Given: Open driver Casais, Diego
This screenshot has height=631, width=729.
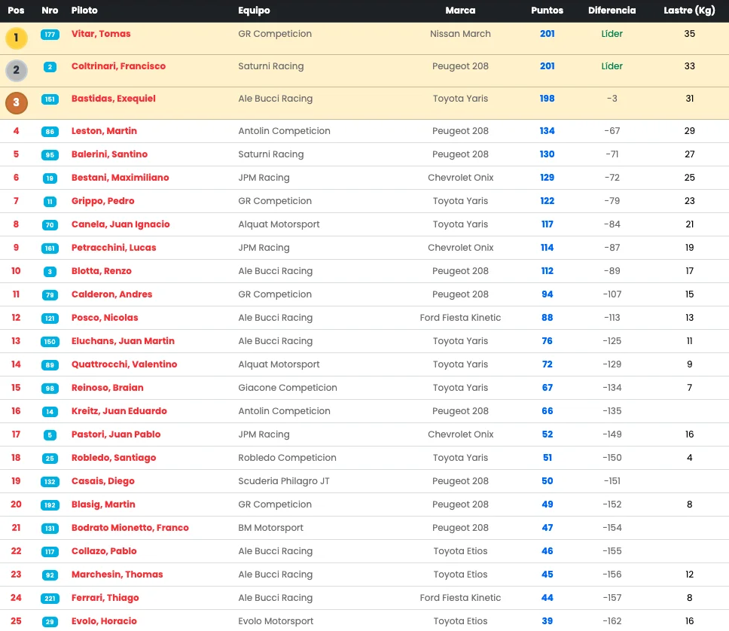Looking at the screenshot, I should click(102, 481).
